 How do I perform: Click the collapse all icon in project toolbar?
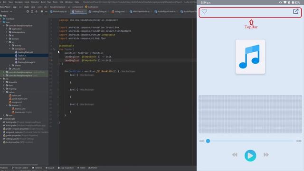[x=37, y=11]
